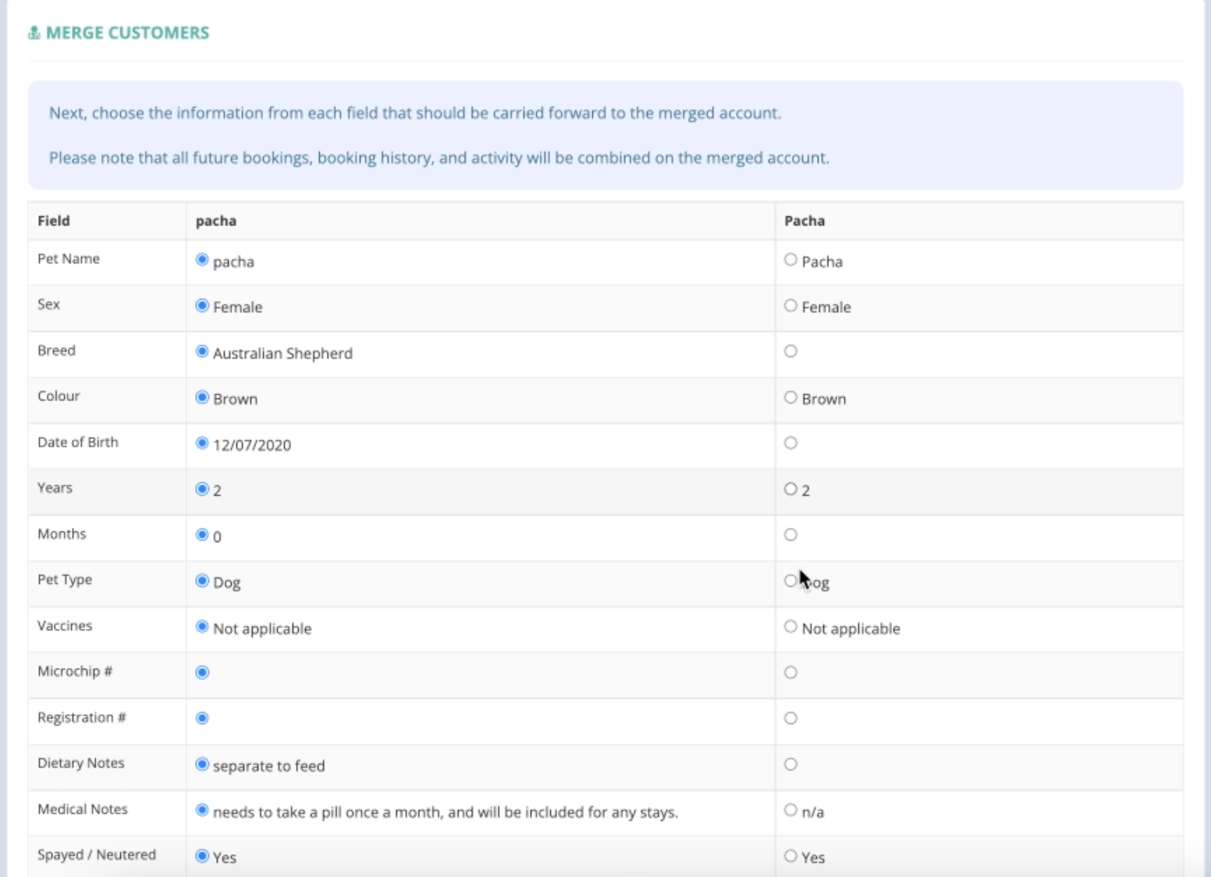
Task: Choose empty Dietary Notes radio in Pacha column
Action: (790, 764)
